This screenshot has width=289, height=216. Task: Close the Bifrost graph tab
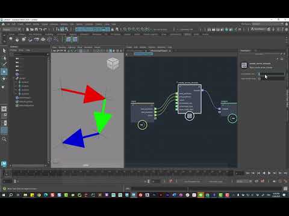tap(170, 51)
